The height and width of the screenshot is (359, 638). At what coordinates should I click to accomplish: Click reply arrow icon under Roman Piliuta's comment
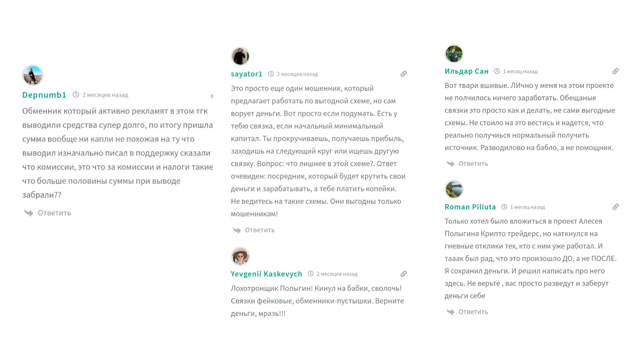pos(450,312)
